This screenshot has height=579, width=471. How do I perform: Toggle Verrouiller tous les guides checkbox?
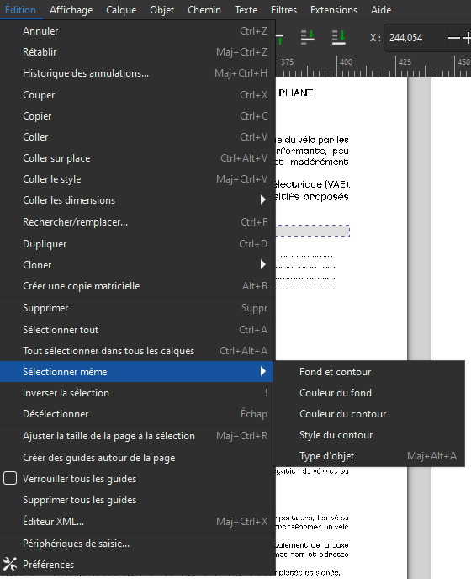[x=10, y=478]
